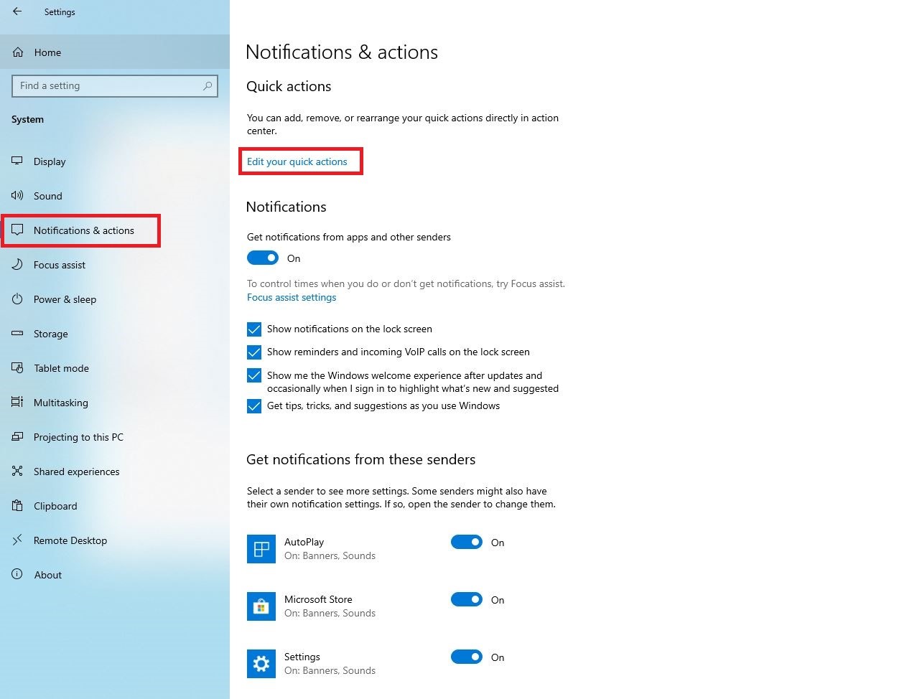The image size is (922, 699).
Task: Click the Focus assist moon icon
Action: (17, 265)
